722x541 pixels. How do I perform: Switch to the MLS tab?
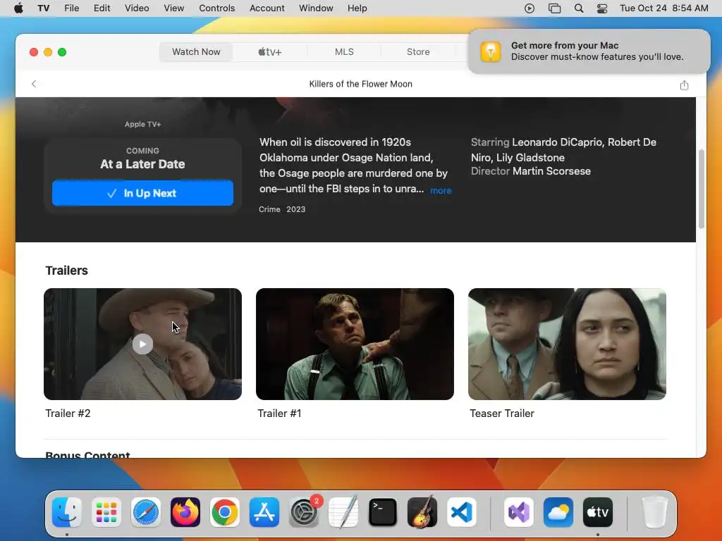[344, 52]
